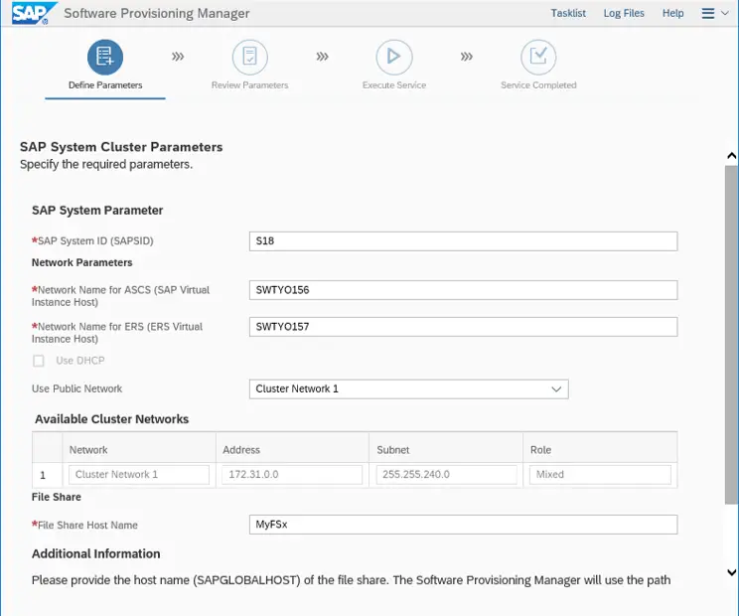Viewport: 739px width, 616px height.
Task: Open the Use Public Network dropdown
Action: coord(408,389)
